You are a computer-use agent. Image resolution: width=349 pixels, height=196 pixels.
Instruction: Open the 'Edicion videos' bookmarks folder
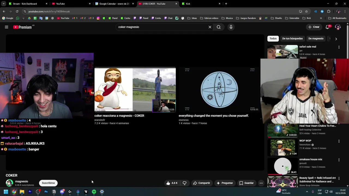[x=209, y=18]
